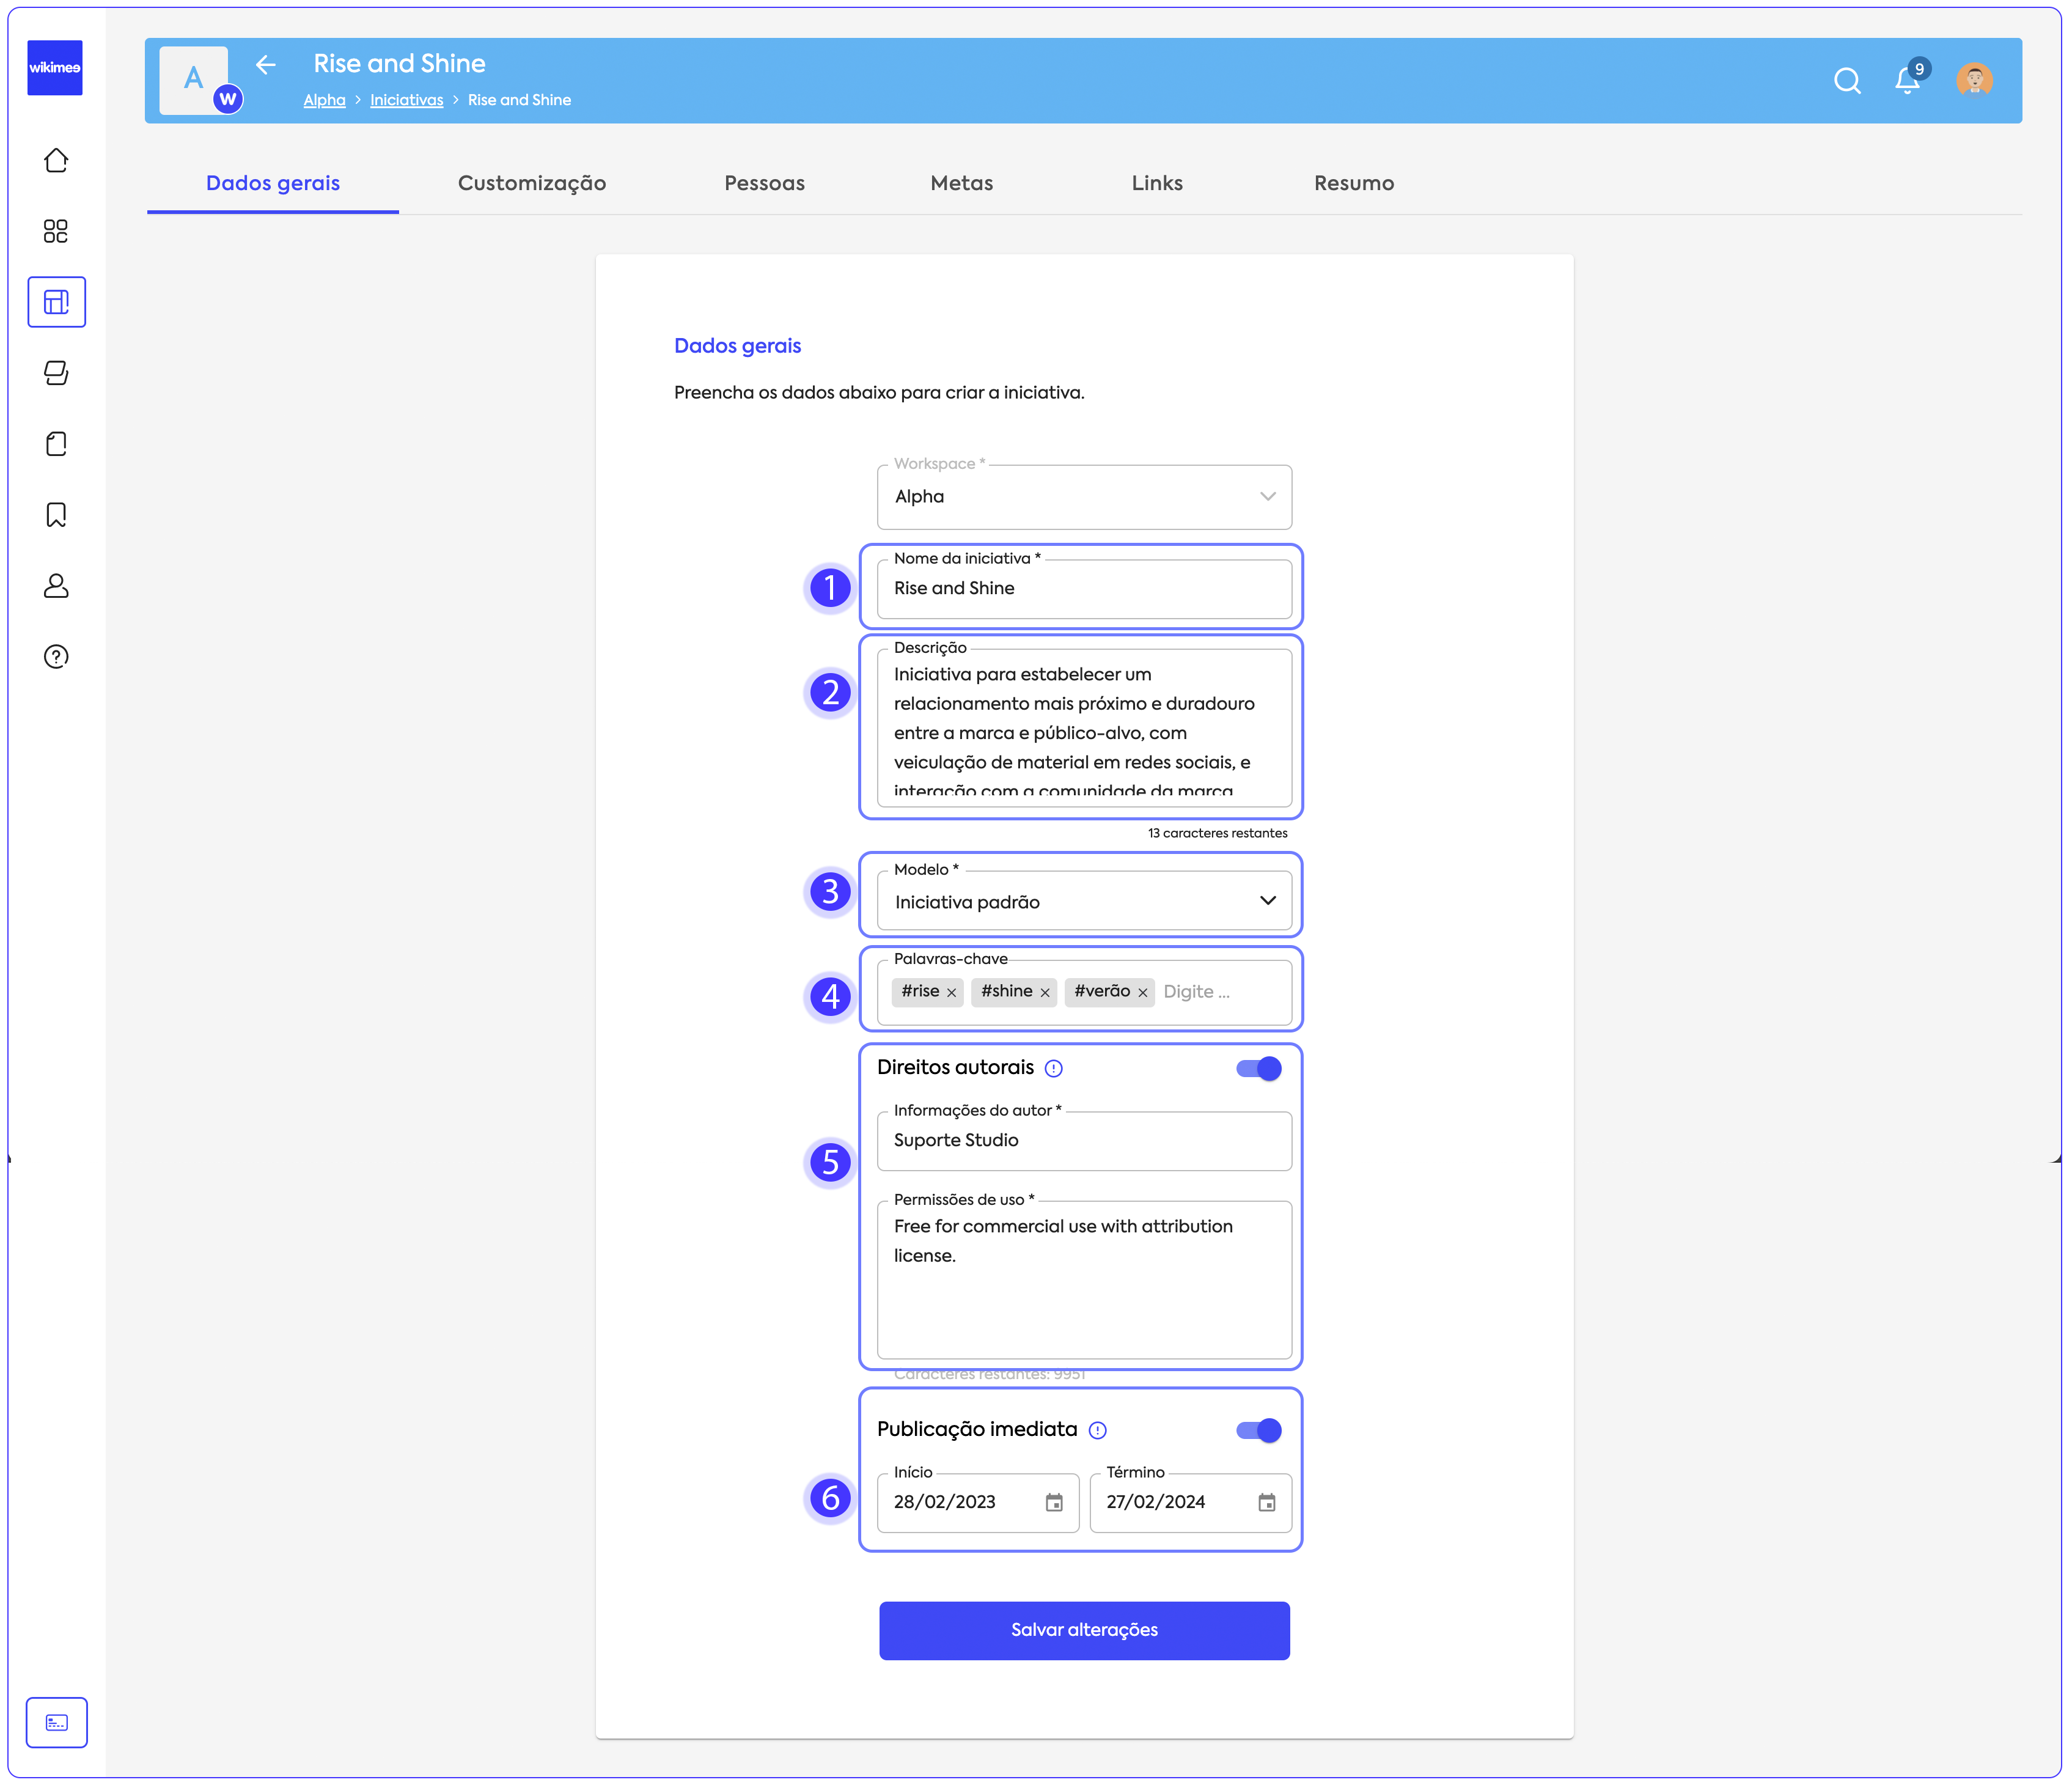2072x1785 pixels.
Task: Click the home icon in sidebar
Action: click(x=56, y=161)
